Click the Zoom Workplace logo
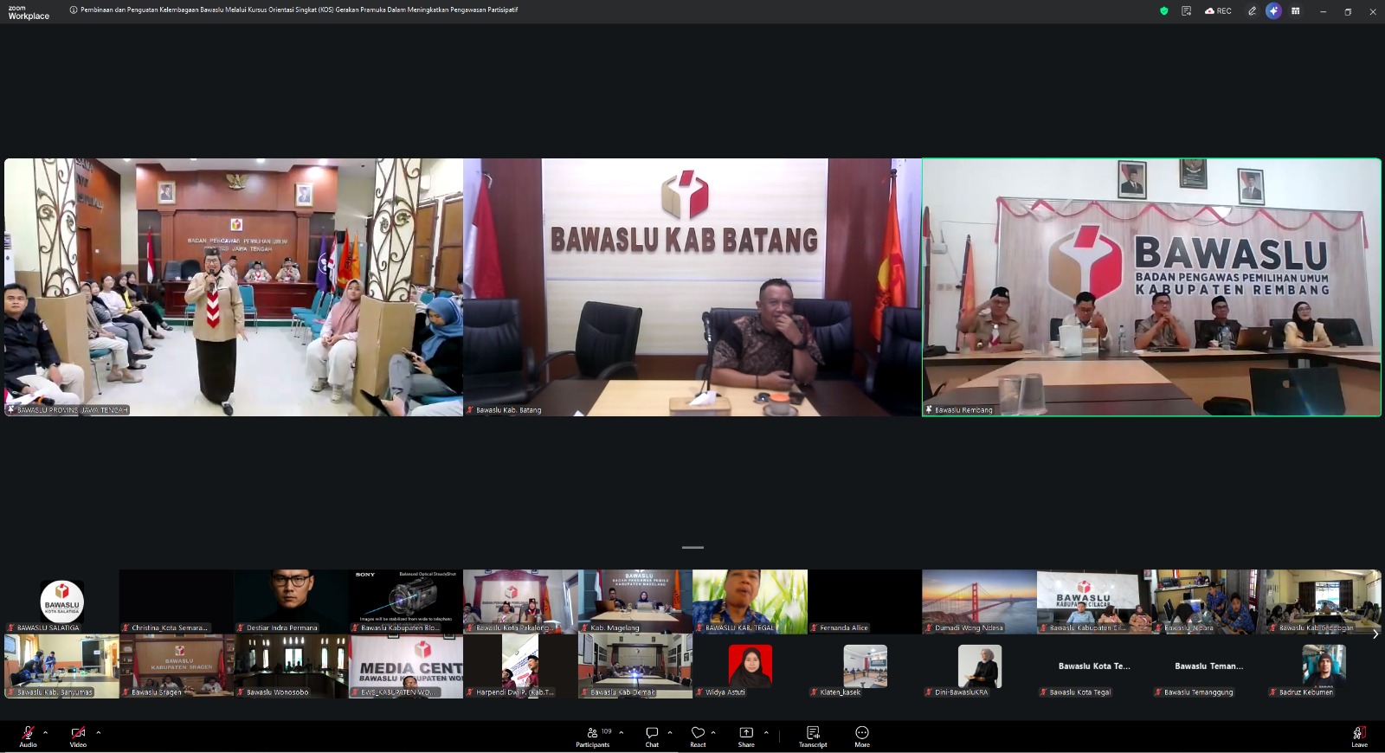The image size is (1385, 753). (x=29, y=12)
